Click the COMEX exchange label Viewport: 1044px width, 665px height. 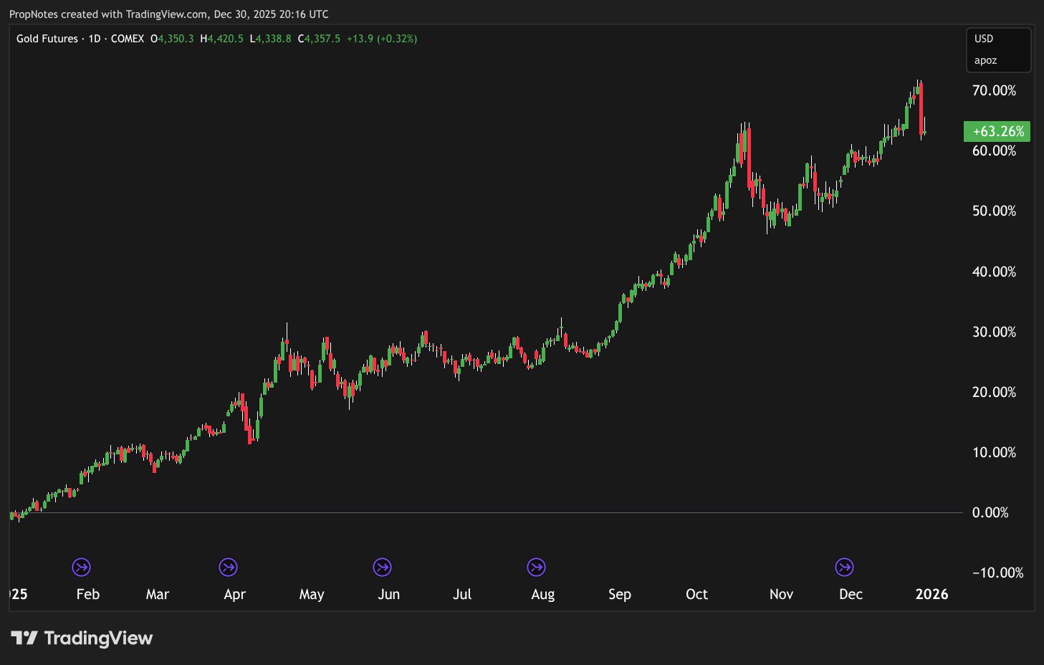point(128,39)
